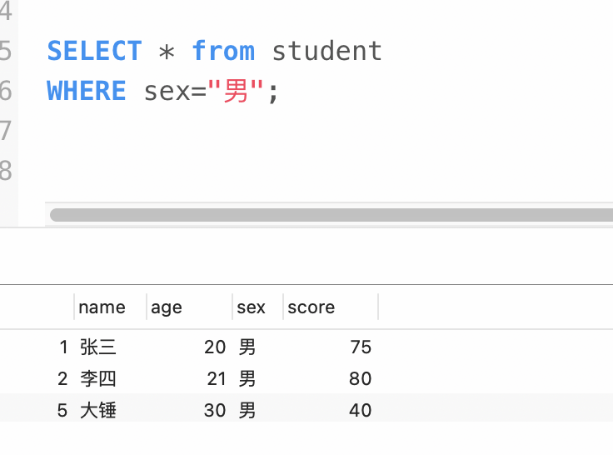Click the SELECT keyword in the query
613x455 pixels.
point(94,51)
